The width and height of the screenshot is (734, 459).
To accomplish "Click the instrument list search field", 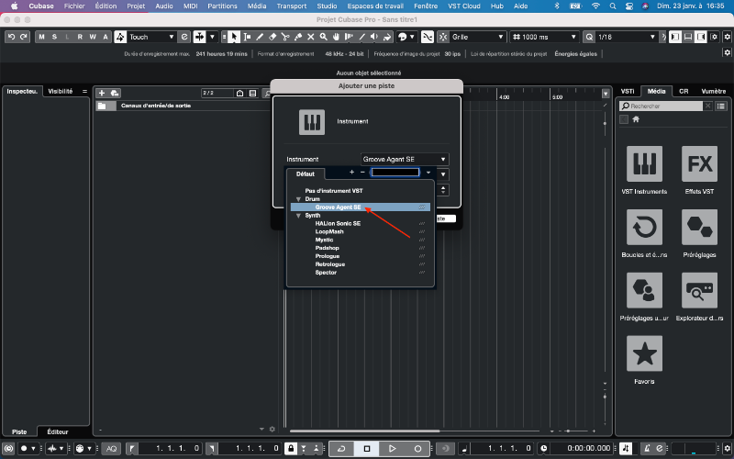I will pyautogui.click(x=395, y=173).
